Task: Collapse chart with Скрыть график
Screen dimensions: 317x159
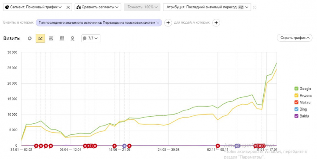Action: 295,38
